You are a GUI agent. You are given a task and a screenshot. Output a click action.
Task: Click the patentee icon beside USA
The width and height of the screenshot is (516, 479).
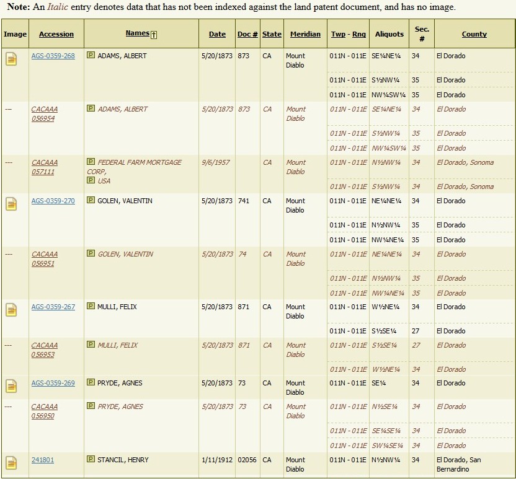point(91,180)
